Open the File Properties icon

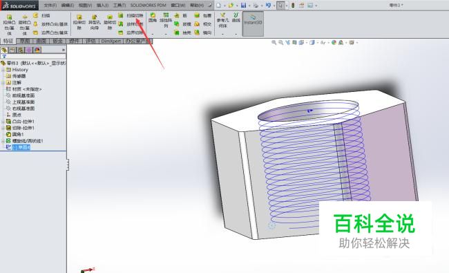pyautogui.click(x=302, y=5)
